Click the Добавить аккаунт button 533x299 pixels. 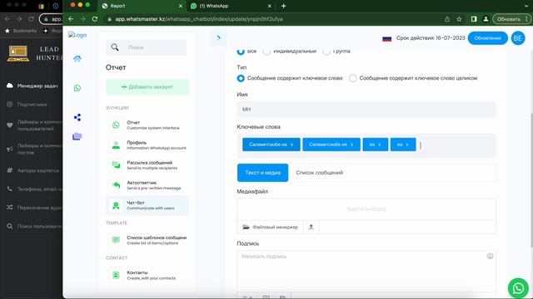coord(147,86)
